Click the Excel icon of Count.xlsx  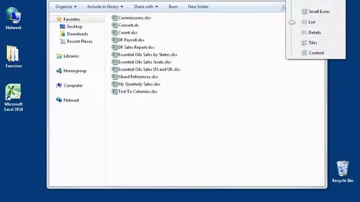click(x=114, y=33)
